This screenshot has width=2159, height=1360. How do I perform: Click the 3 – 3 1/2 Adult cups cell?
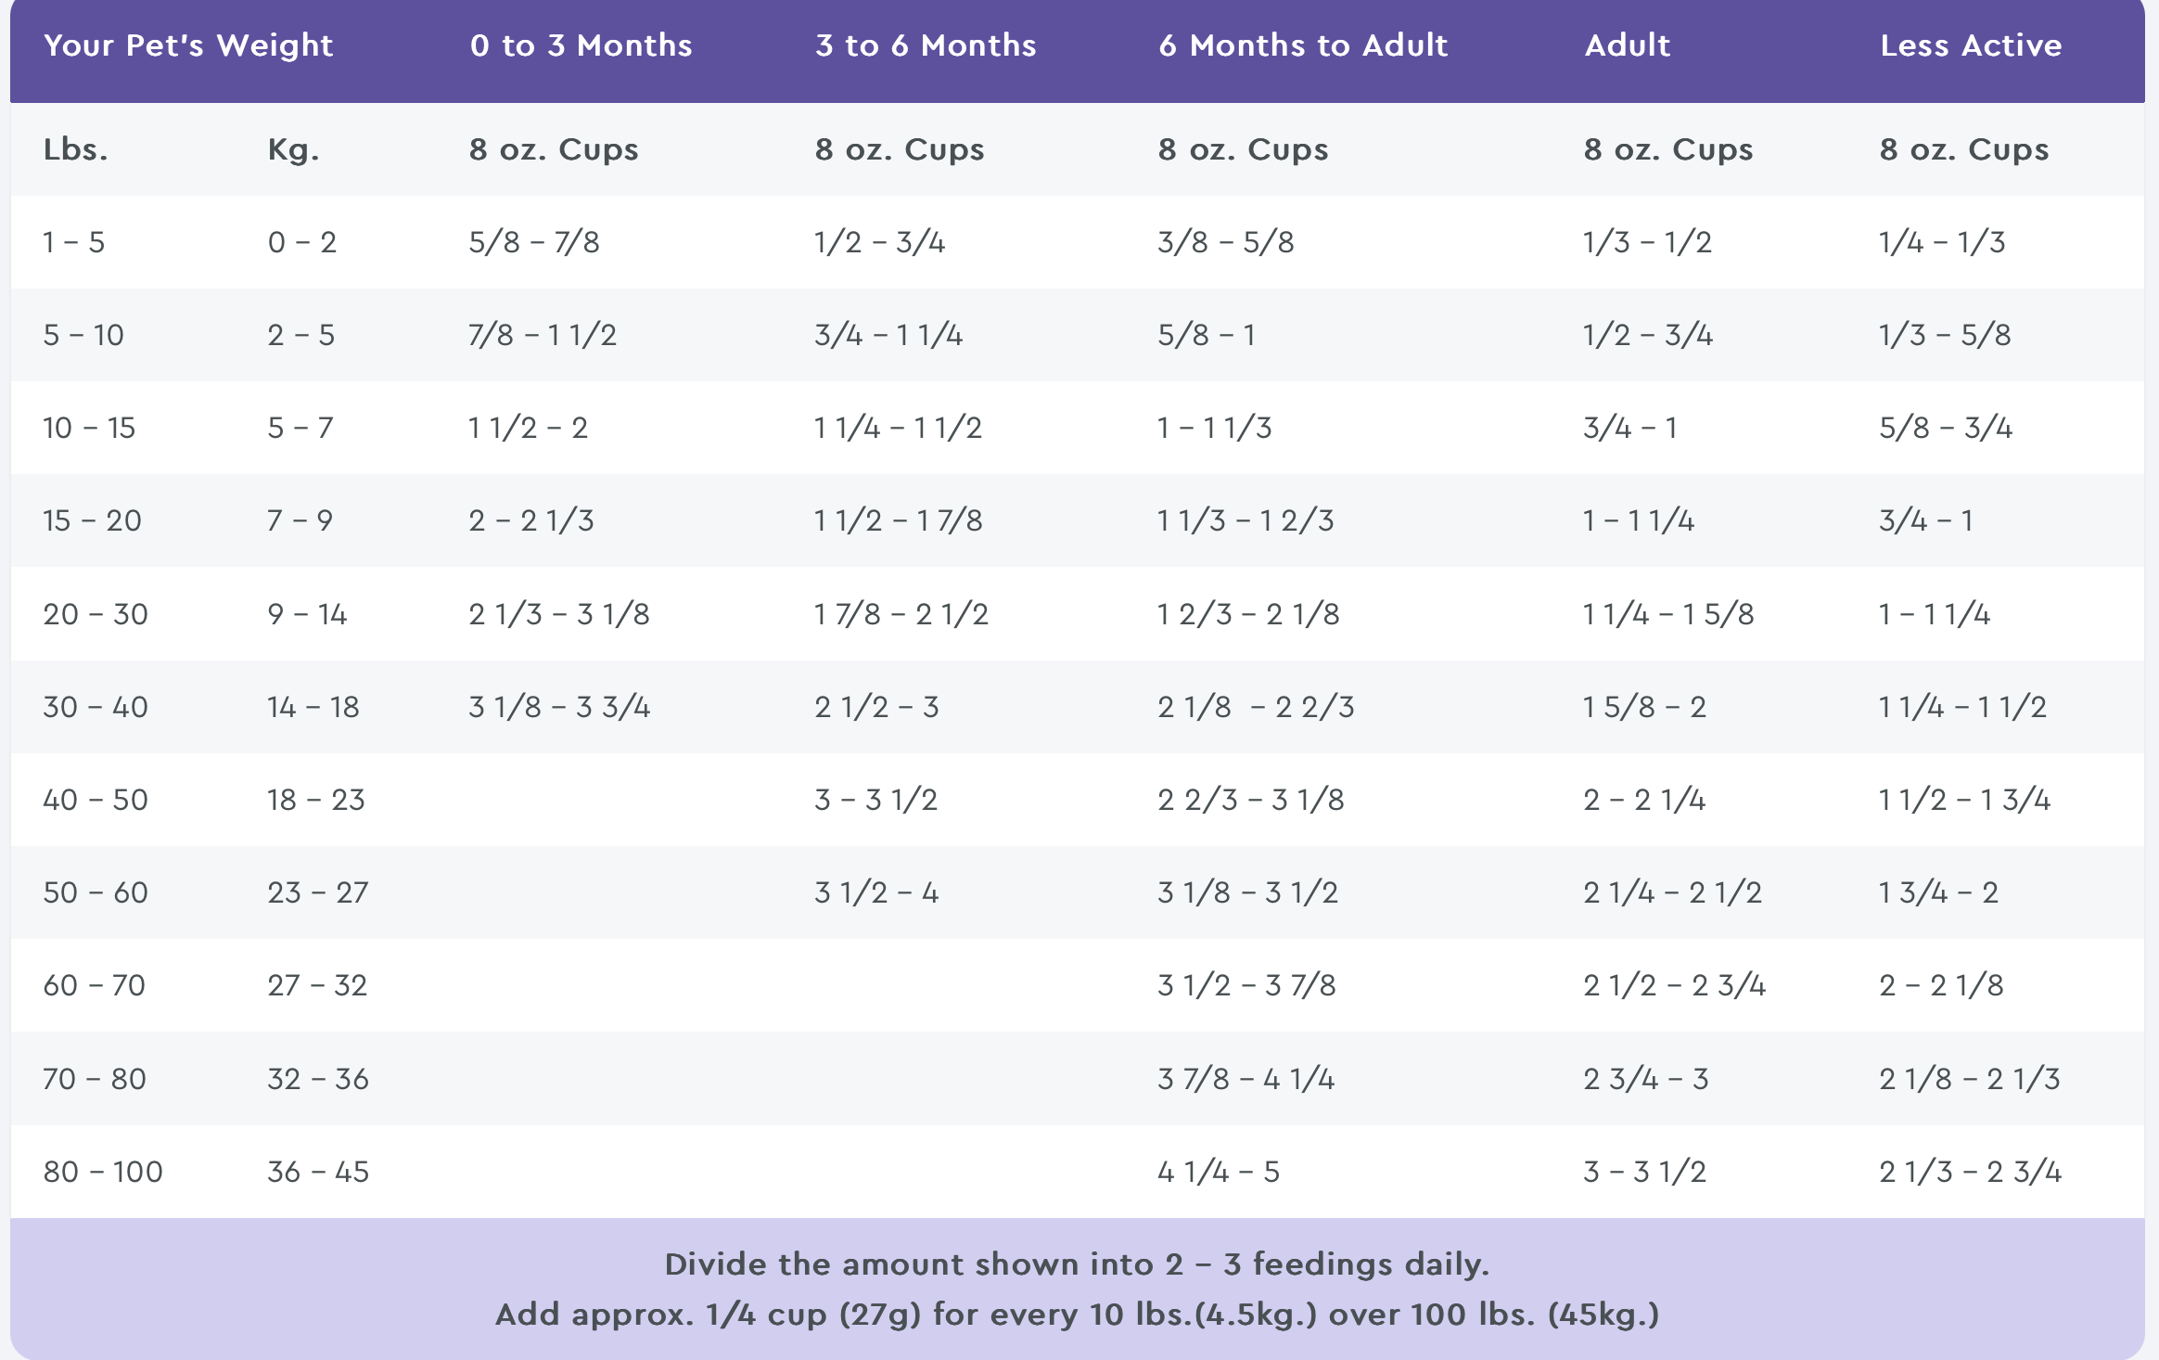(x=1644, y=1172)
